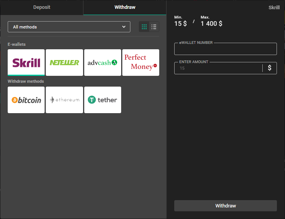Select the Perfect Money tile
This screenshot has width=285, height=219.
(141, 62)
